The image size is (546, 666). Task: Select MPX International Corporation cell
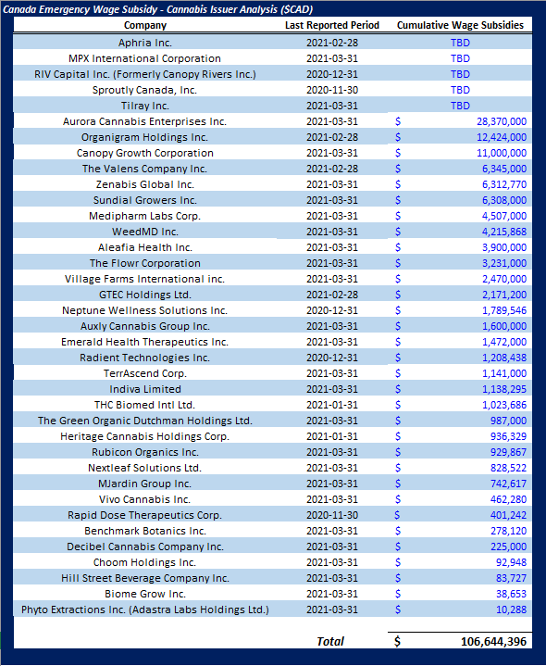pos(145,58)
